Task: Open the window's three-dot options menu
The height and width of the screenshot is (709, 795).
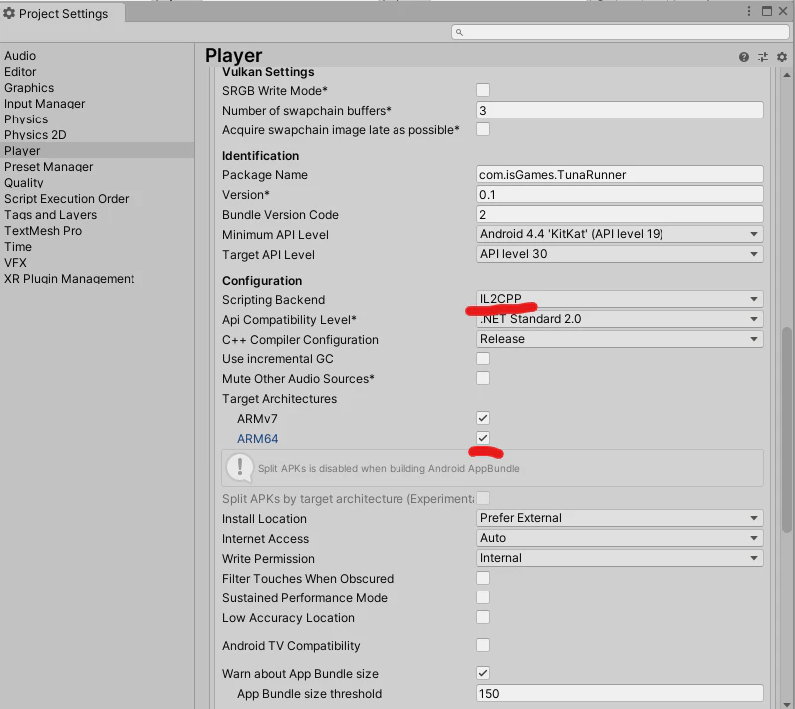Action: click(749, 11)
